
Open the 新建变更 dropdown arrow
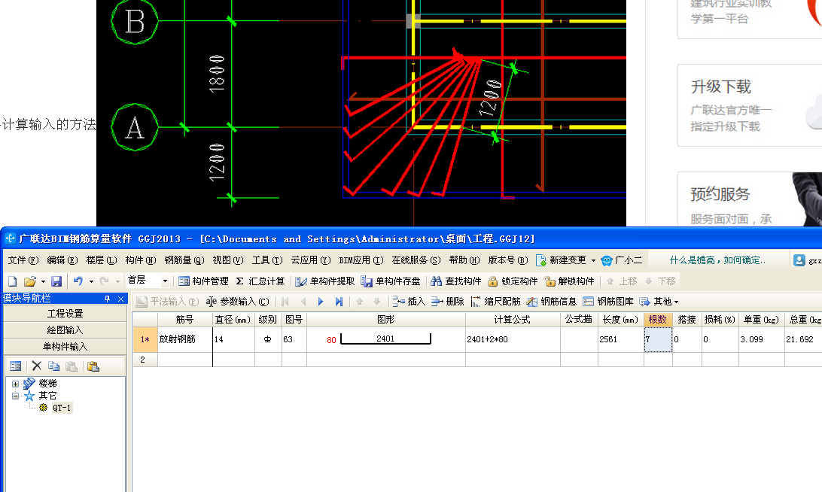(593, 260)
